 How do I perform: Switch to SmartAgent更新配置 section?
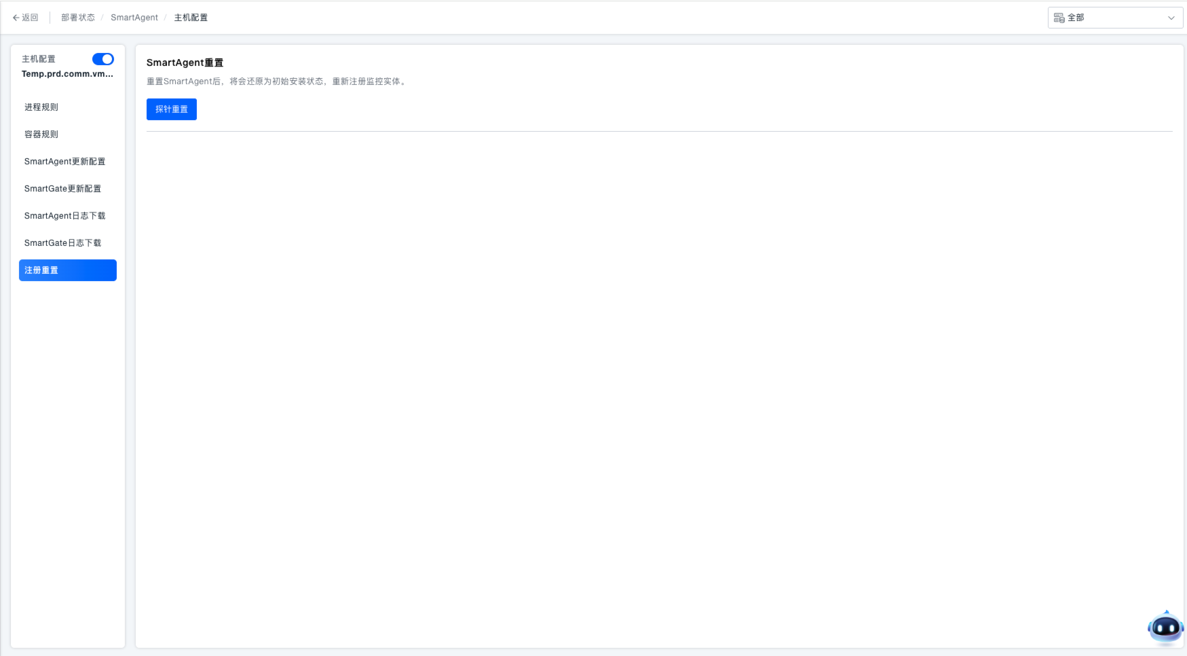coord(64,162)
